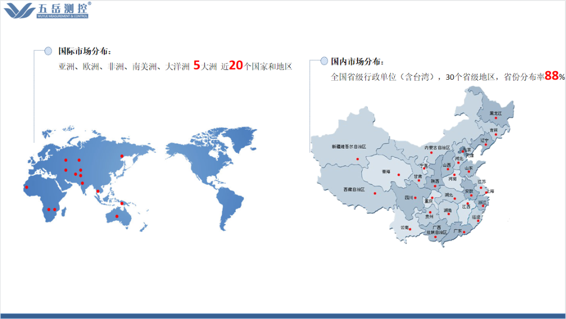Select the red dot on West Africa's coast

coord(27,187)
